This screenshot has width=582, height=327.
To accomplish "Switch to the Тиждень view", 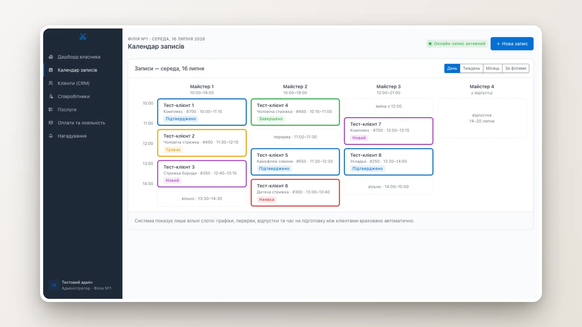I will (471, 68).
